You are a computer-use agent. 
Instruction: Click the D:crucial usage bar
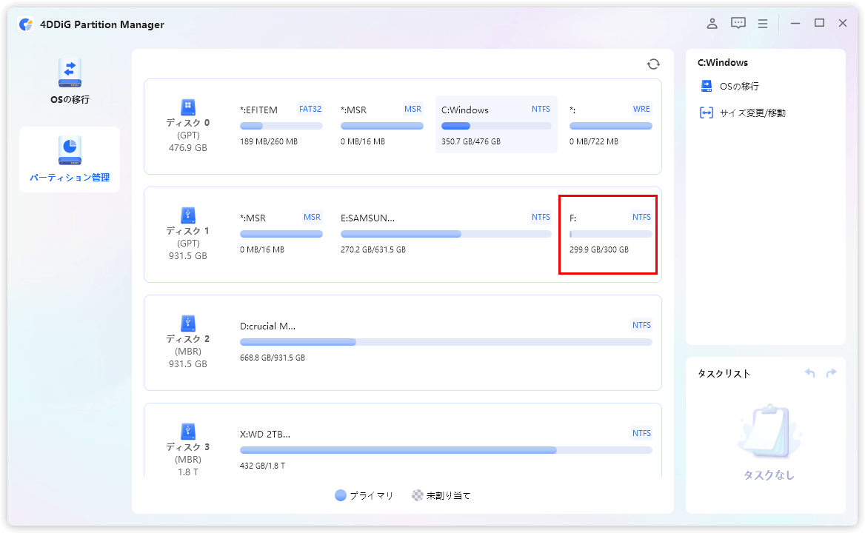pos(446,342)
